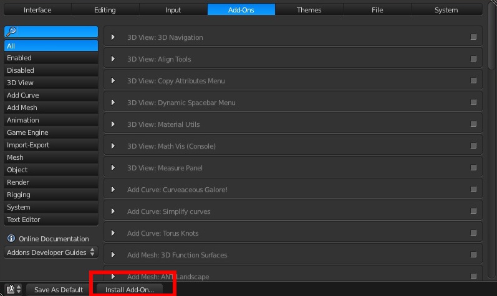Click the Online Documentation info icon

(11, 238)
